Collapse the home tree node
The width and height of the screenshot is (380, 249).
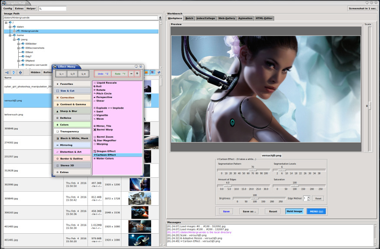10,35
